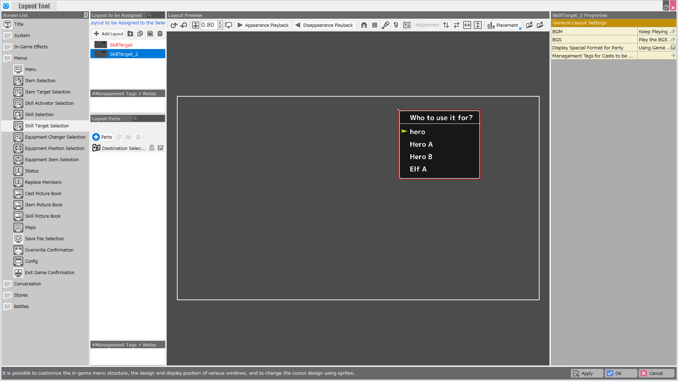
Task: Enable the screen list close toggle
Action: 86,16
